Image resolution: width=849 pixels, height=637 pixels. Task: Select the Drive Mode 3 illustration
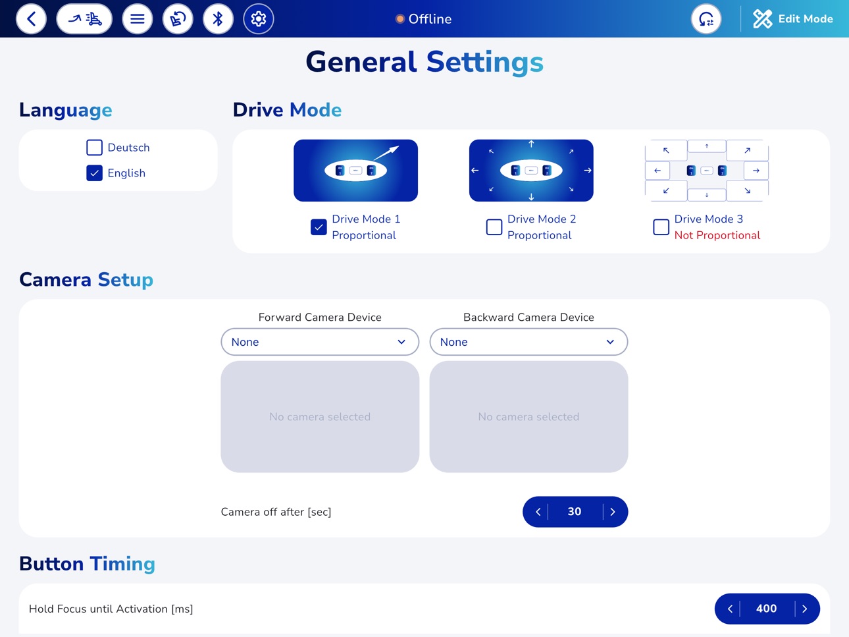[707, 171]
